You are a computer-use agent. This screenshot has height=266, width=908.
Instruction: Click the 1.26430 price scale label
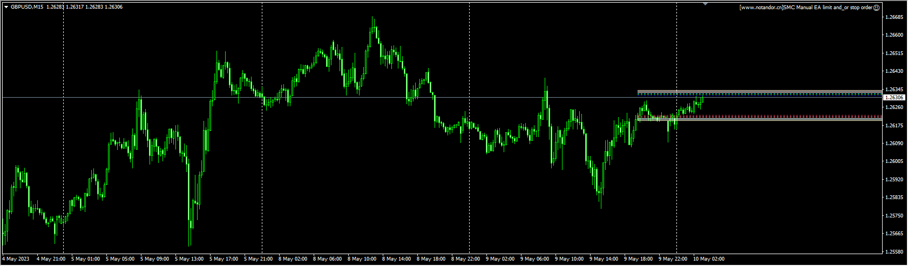coord(896,71)
